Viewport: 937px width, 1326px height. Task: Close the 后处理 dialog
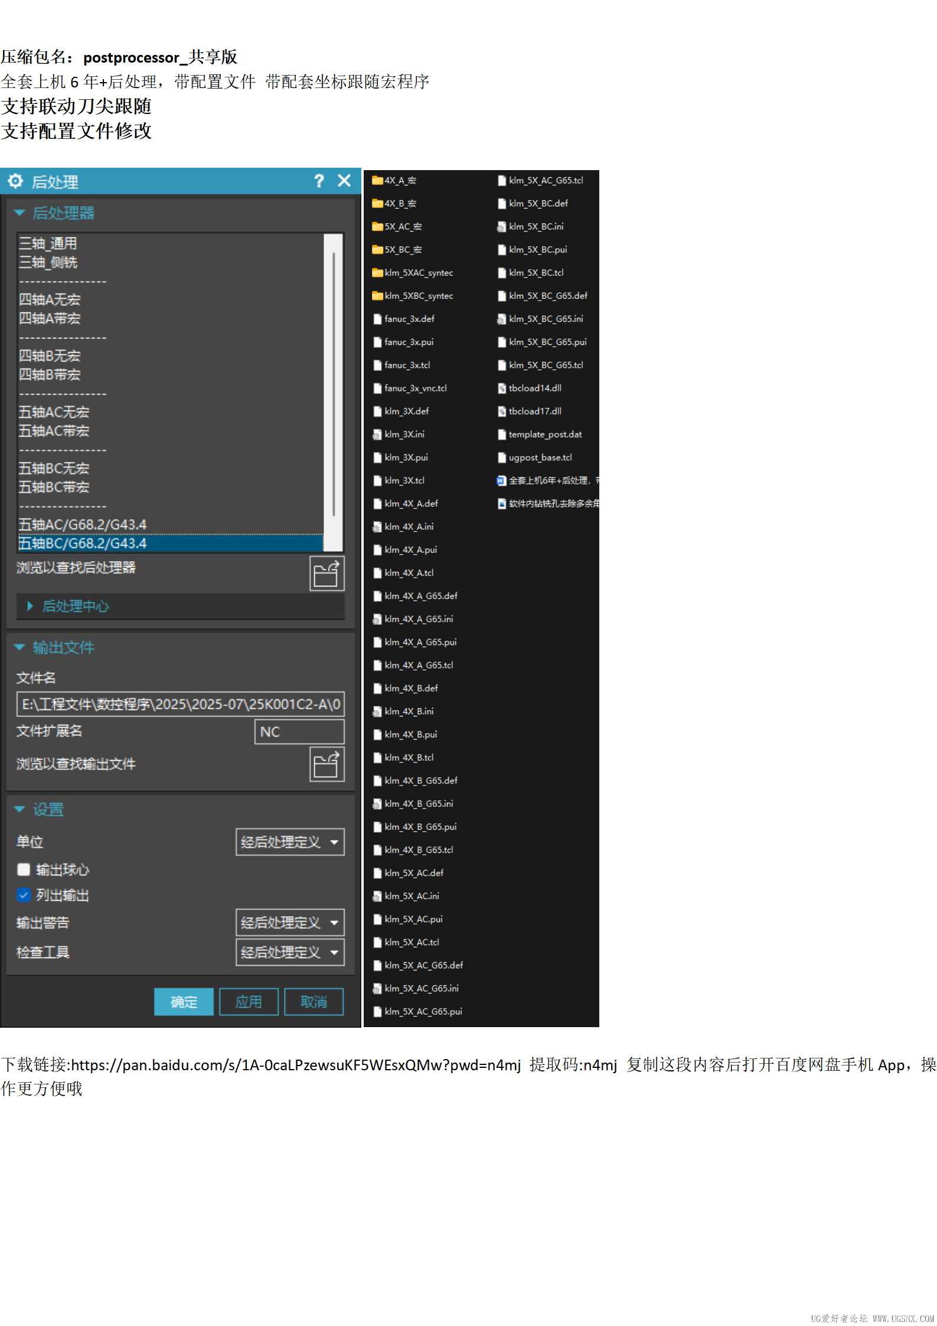coord(344,181)
